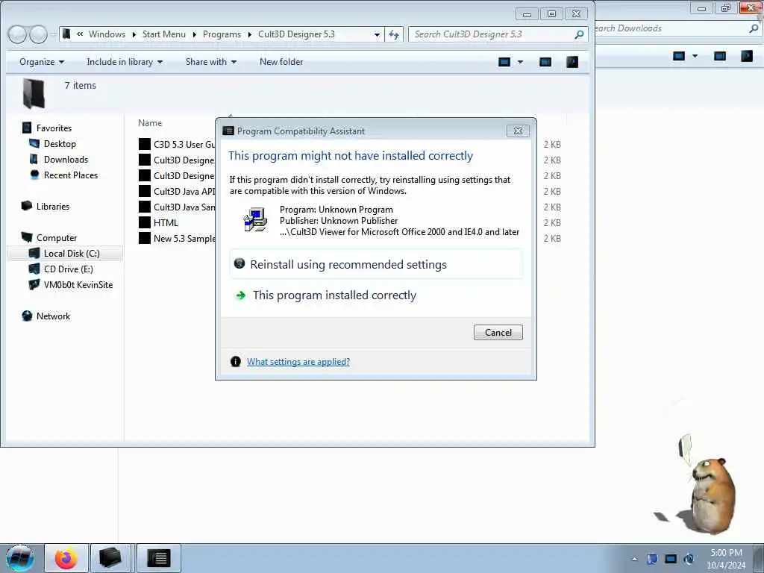Expand the arrow after Start Menu breadcrumb
The height and width of the screenshot is (573, 764).
point(195,34)
